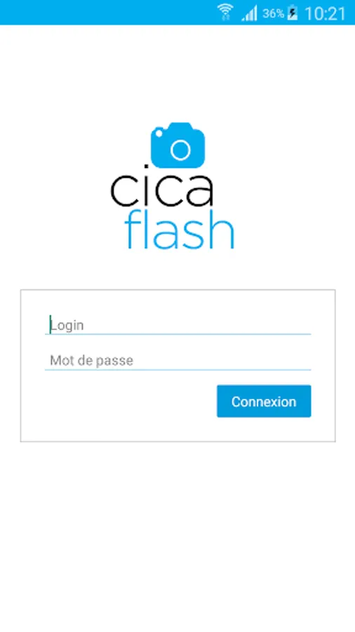
Task: Click the small flash dot on camera logo
Action: pos(159,133)
